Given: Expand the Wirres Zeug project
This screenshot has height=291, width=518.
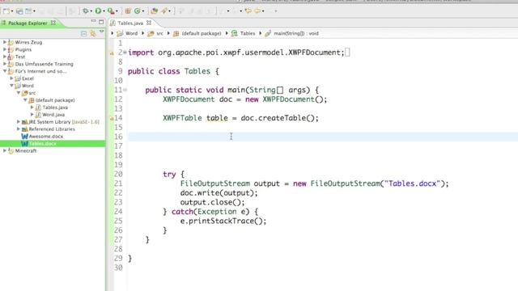Looking at the screenshot, I should pos(5,42).
